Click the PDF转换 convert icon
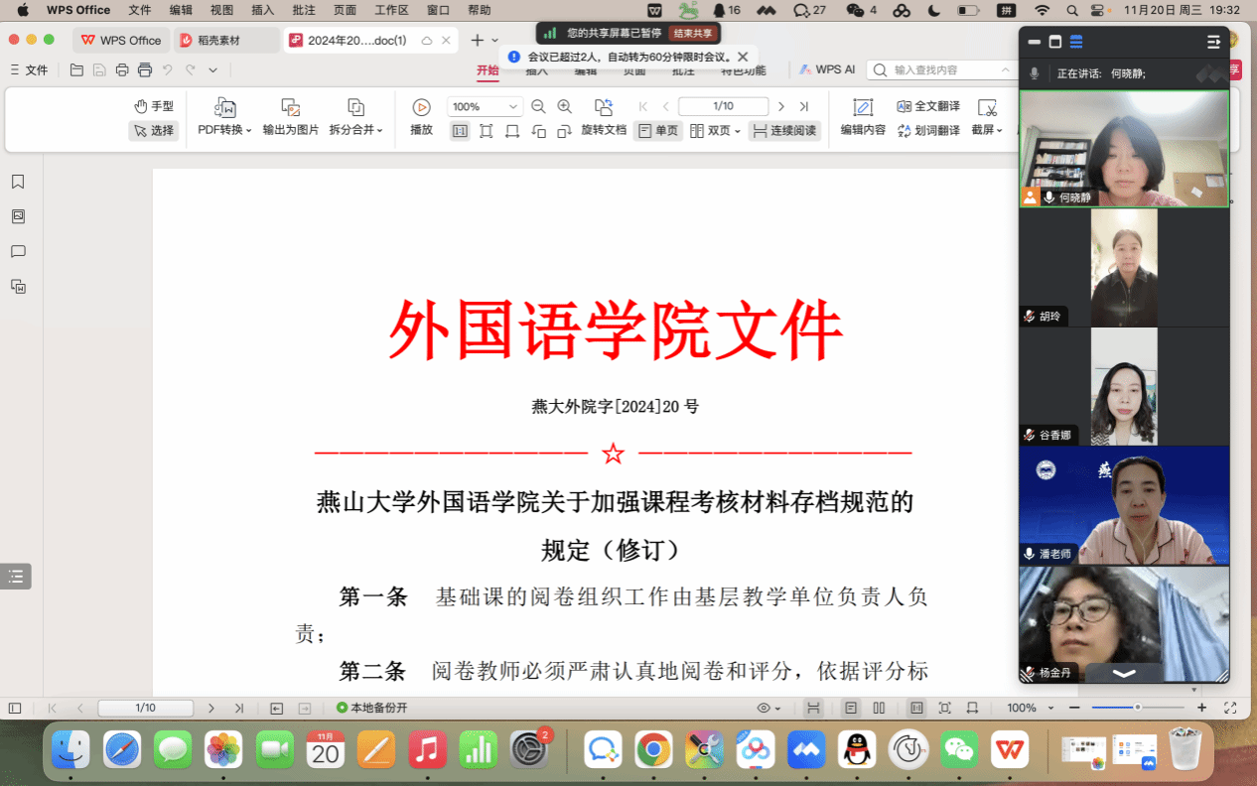This screenshot has width=1257, height=786. tap(224, 107)
